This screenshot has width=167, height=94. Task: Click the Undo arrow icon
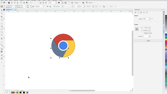tap(31, 3)
